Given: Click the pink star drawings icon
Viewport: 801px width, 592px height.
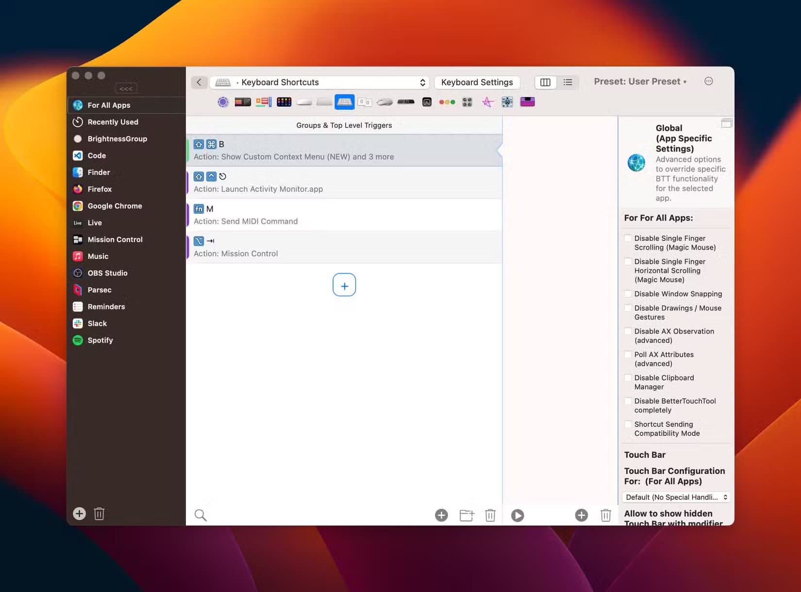Looking at the screenshot, I should click(x=487, y=102).
